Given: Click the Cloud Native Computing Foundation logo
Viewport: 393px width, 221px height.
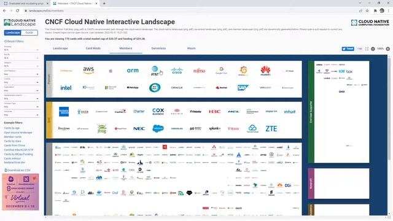Looking at the screenshot, I should tap(370, 23).
